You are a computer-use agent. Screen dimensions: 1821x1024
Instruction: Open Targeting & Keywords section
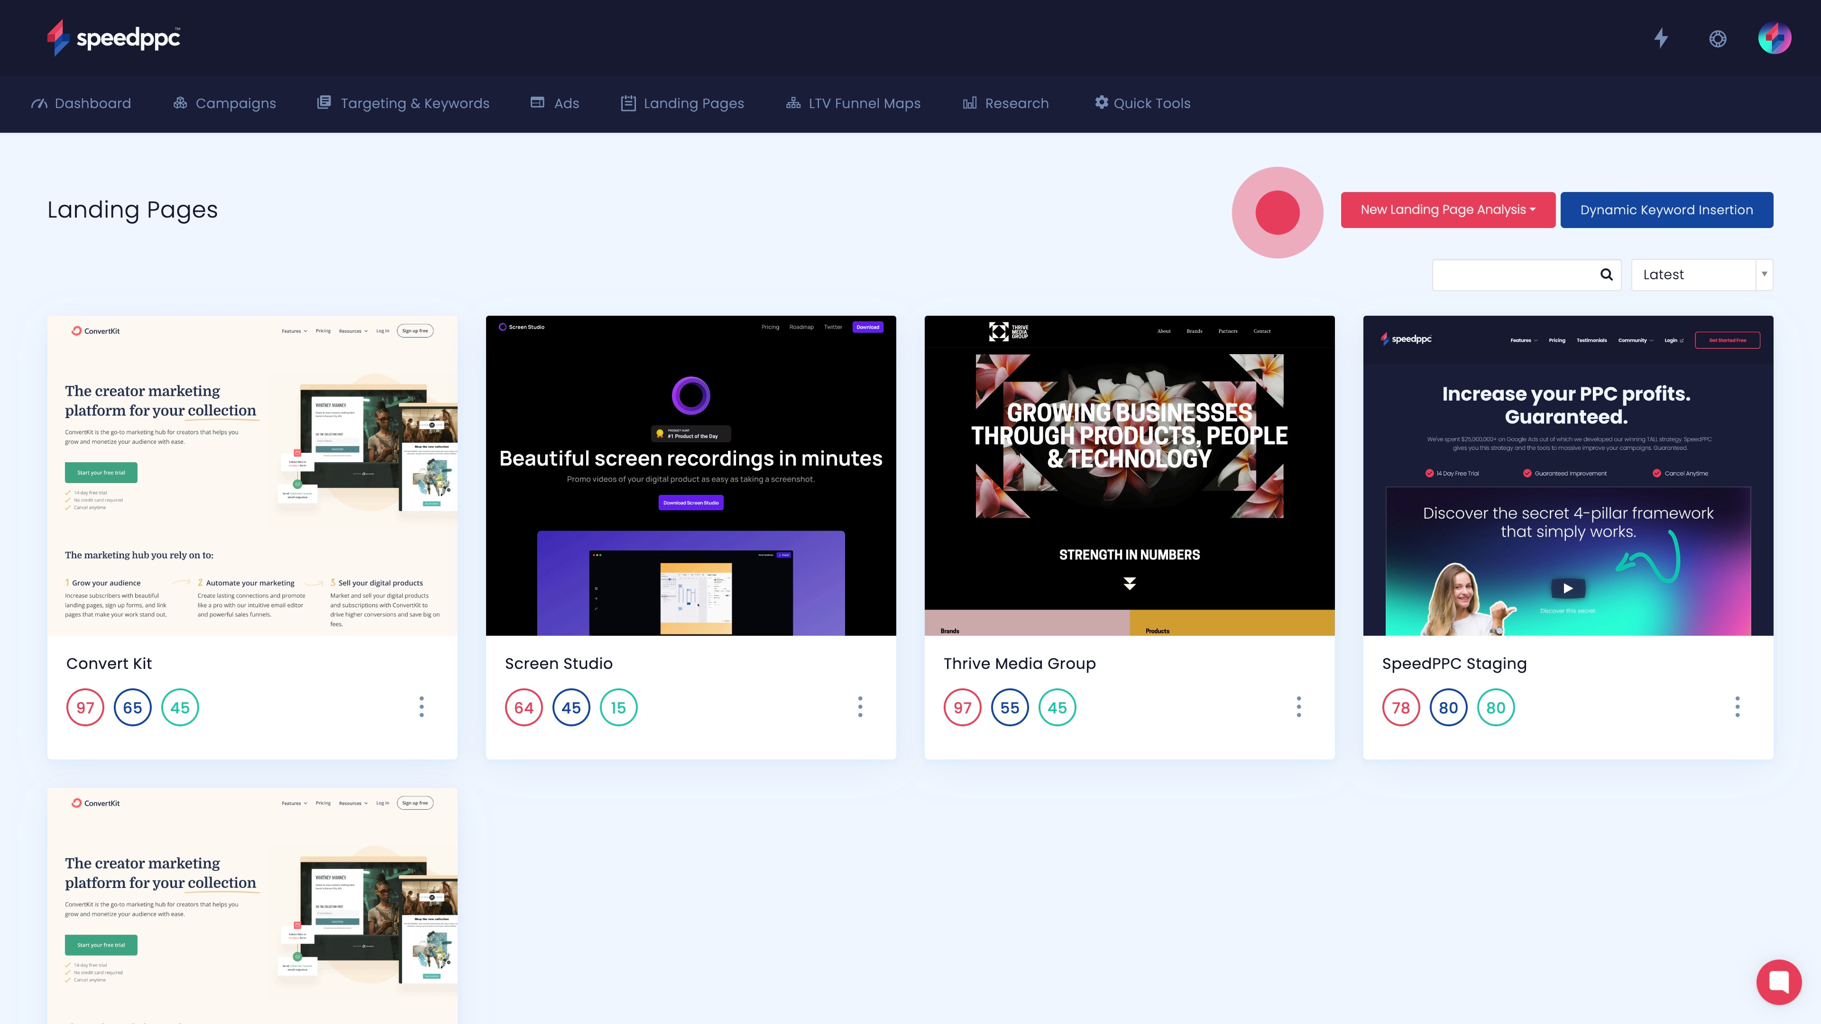pyautogui.click(x=403, y=103)
